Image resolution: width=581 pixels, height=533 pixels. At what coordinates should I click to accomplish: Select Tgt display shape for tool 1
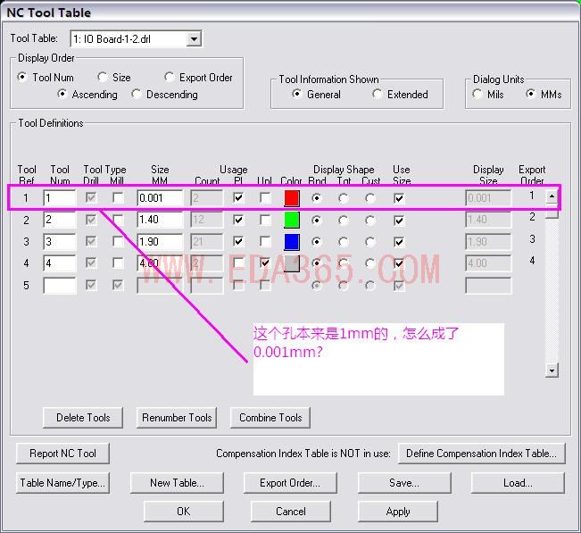(344, 198)
